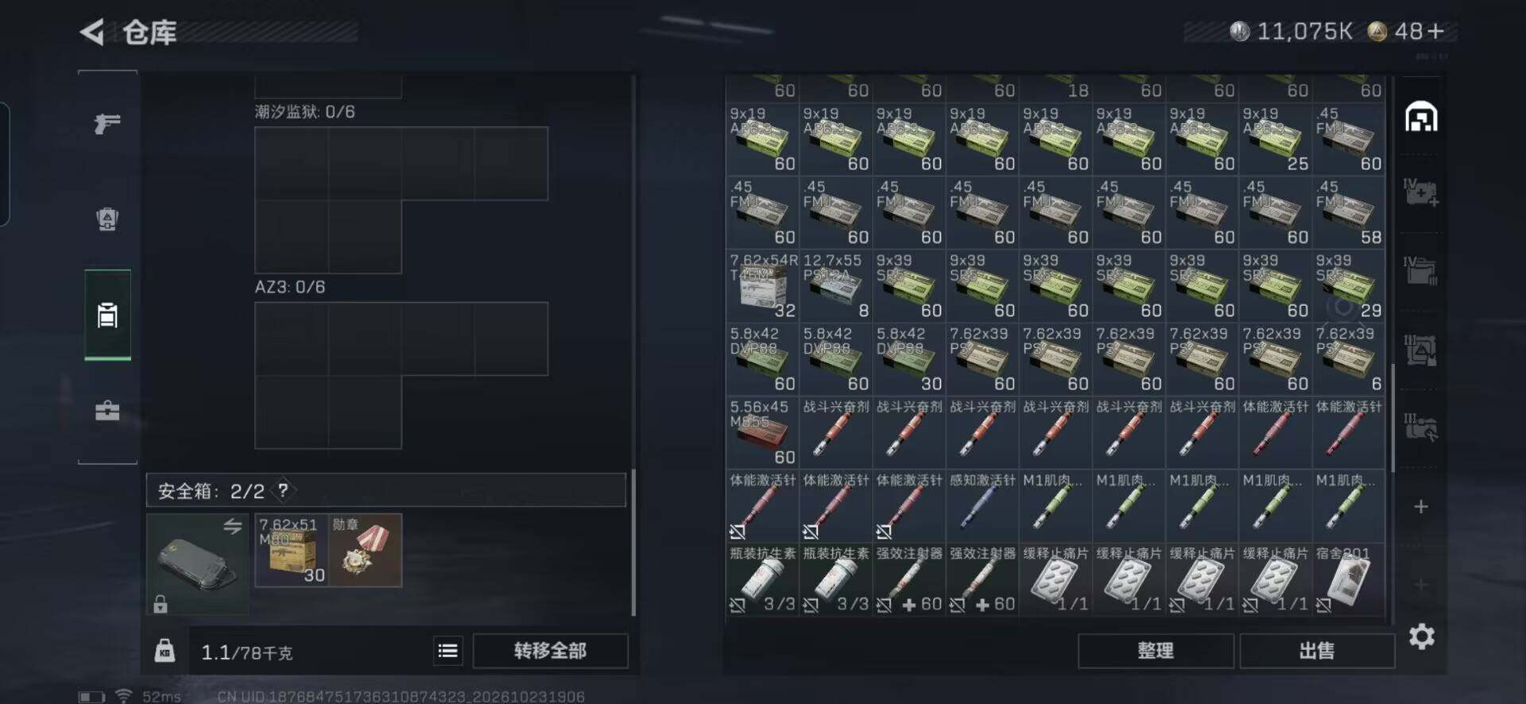Switch to the backpack tab in the sidebar
The image size is (1526, 704).
click(107, 219)
